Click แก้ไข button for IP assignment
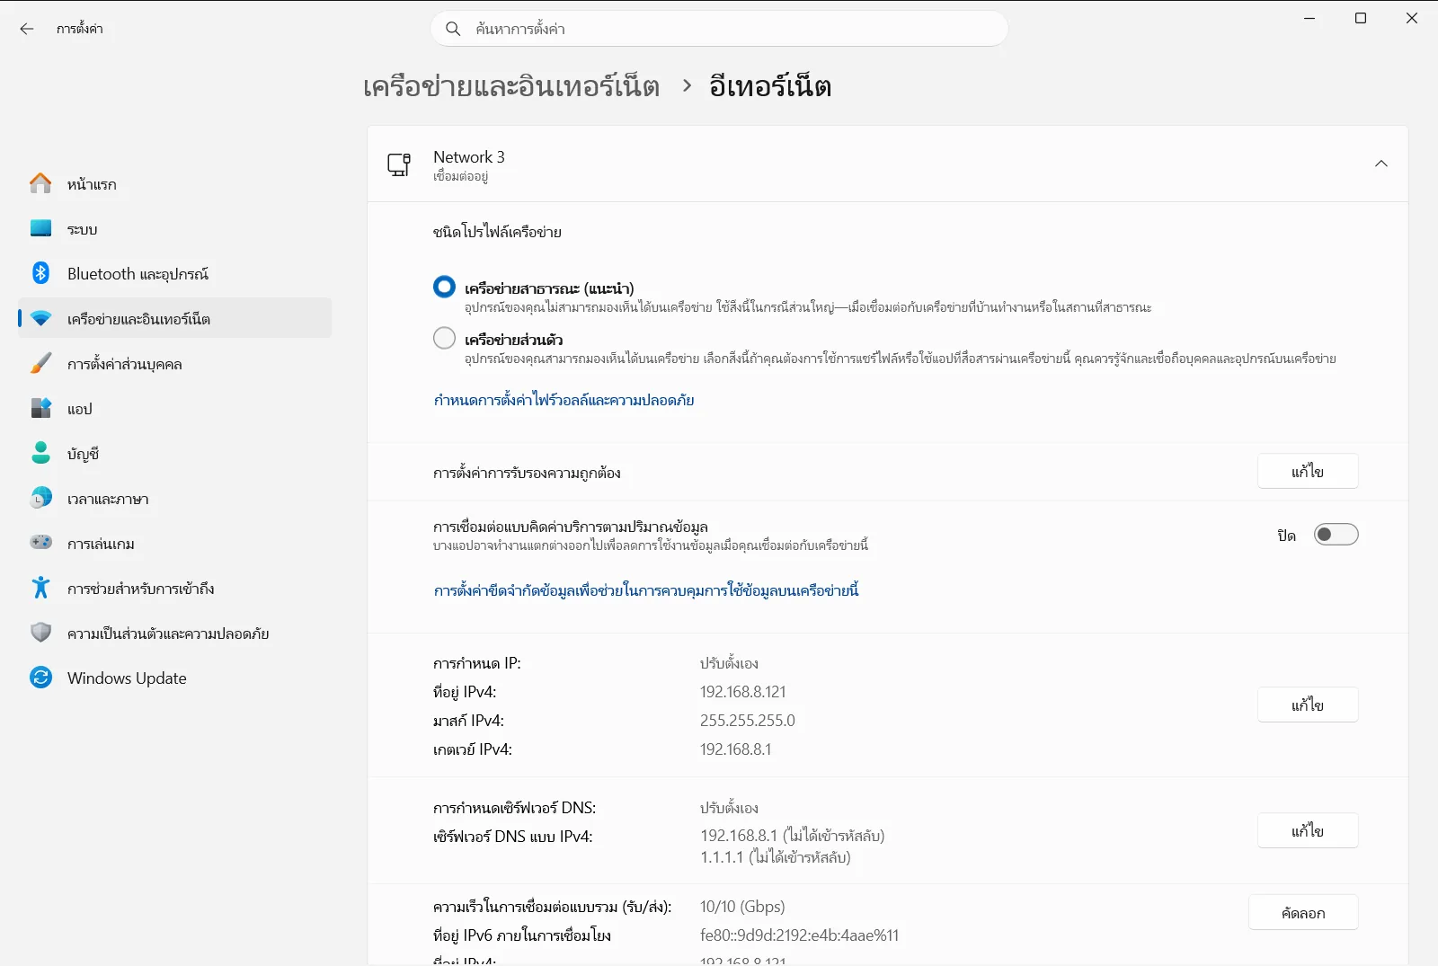The width and height of the screenshot is (1438, 966). pyautogui.click(x=1308, y=705)
